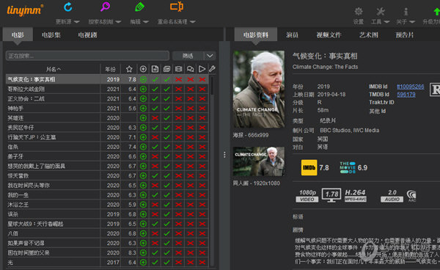Image resolution: width=440 pixels, height=270 pixels.
Task: Click the 筛选 filter button
Action: click(188, 56)
